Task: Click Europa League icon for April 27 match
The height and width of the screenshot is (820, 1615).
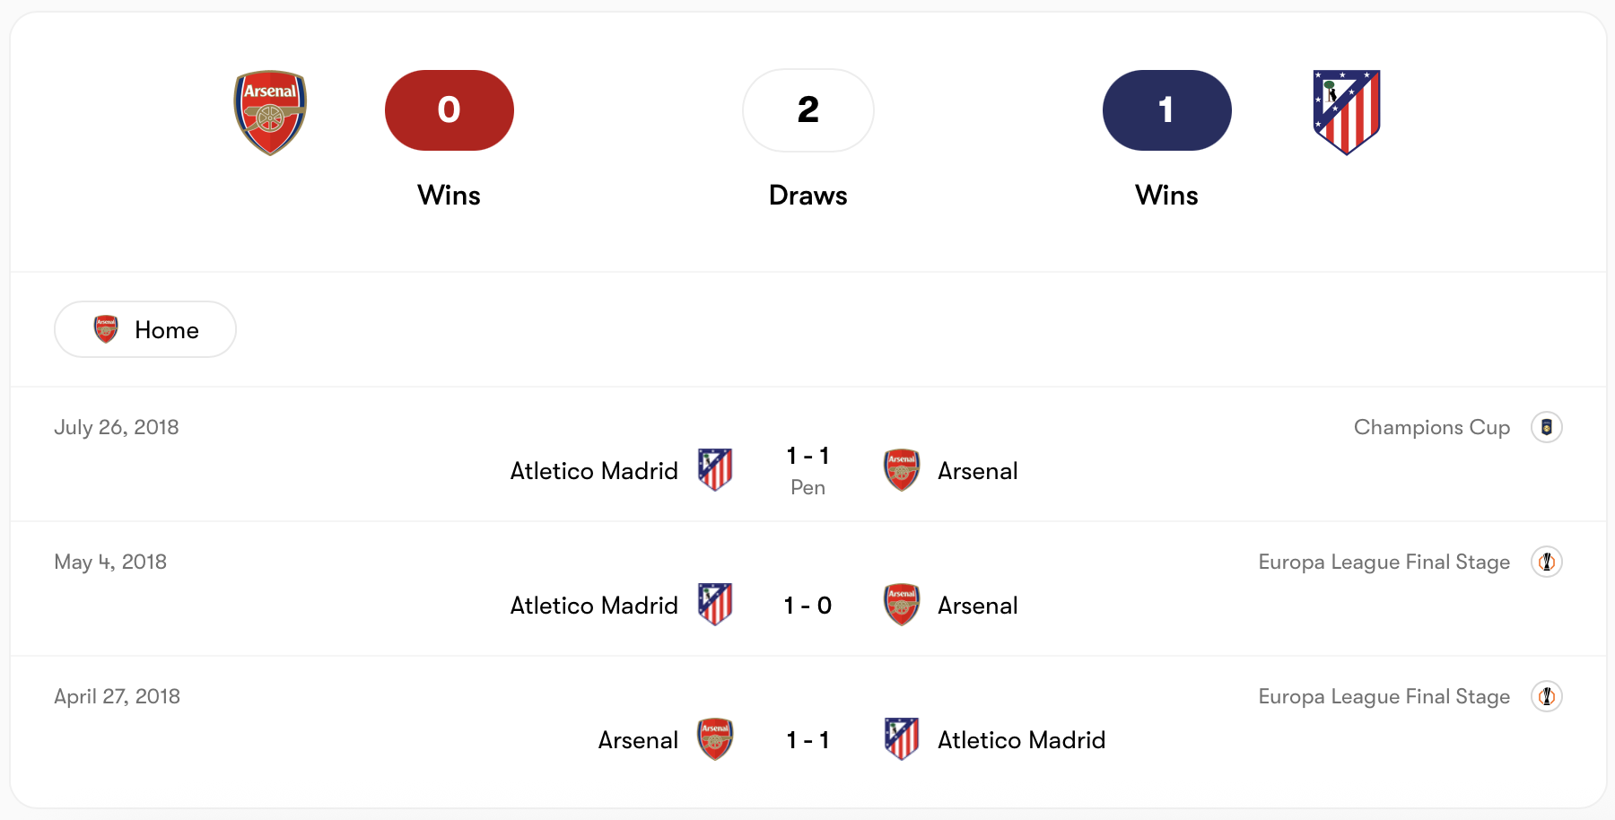Action: coord(1546,697)
